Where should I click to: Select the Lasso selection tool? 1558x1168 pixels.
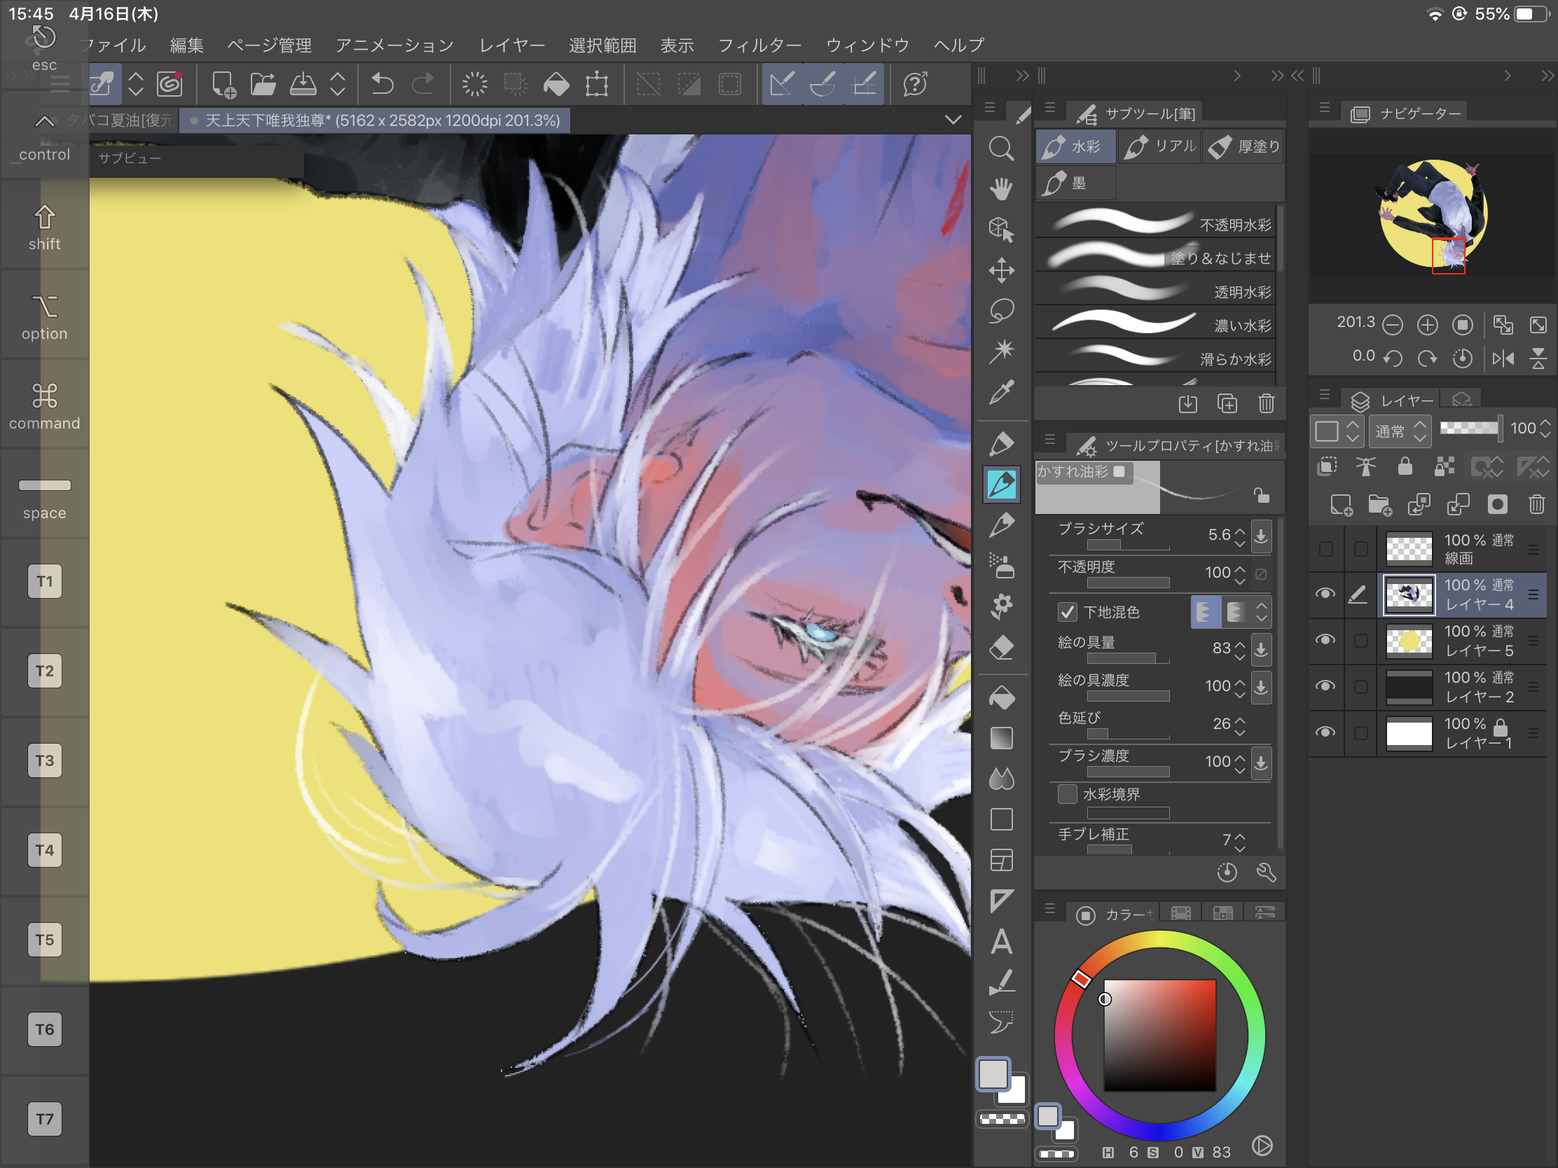1001,310
